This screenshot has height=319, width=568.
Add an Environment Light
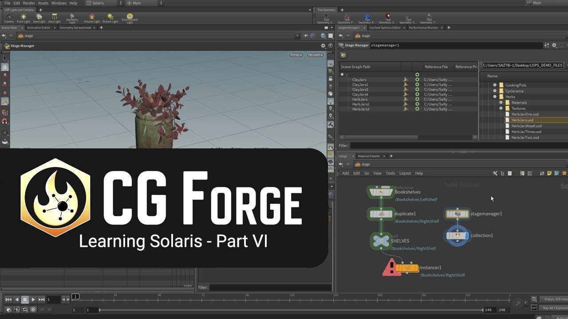point(130,18)
